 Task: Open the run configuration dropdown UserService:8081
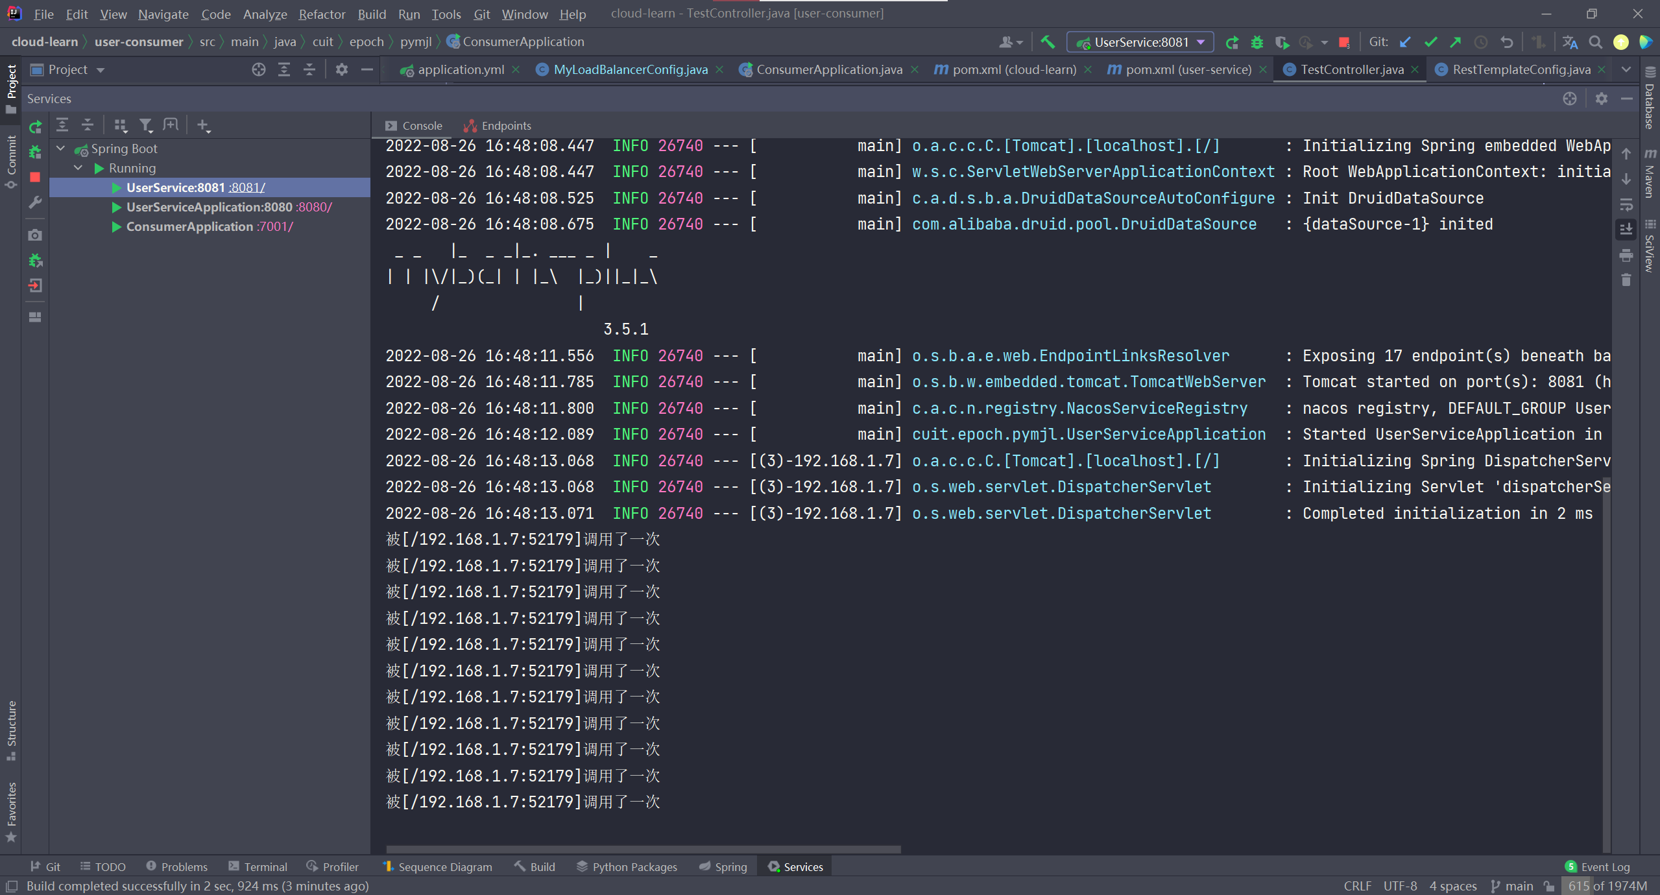click(x=1140, y=42)
